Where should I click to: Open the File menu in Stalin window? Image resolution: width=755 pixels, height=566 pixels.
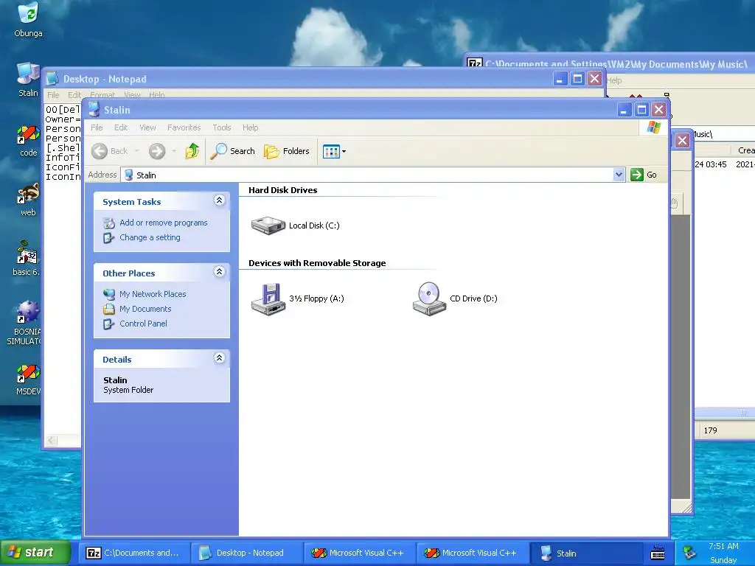click(x=97, y=127)
